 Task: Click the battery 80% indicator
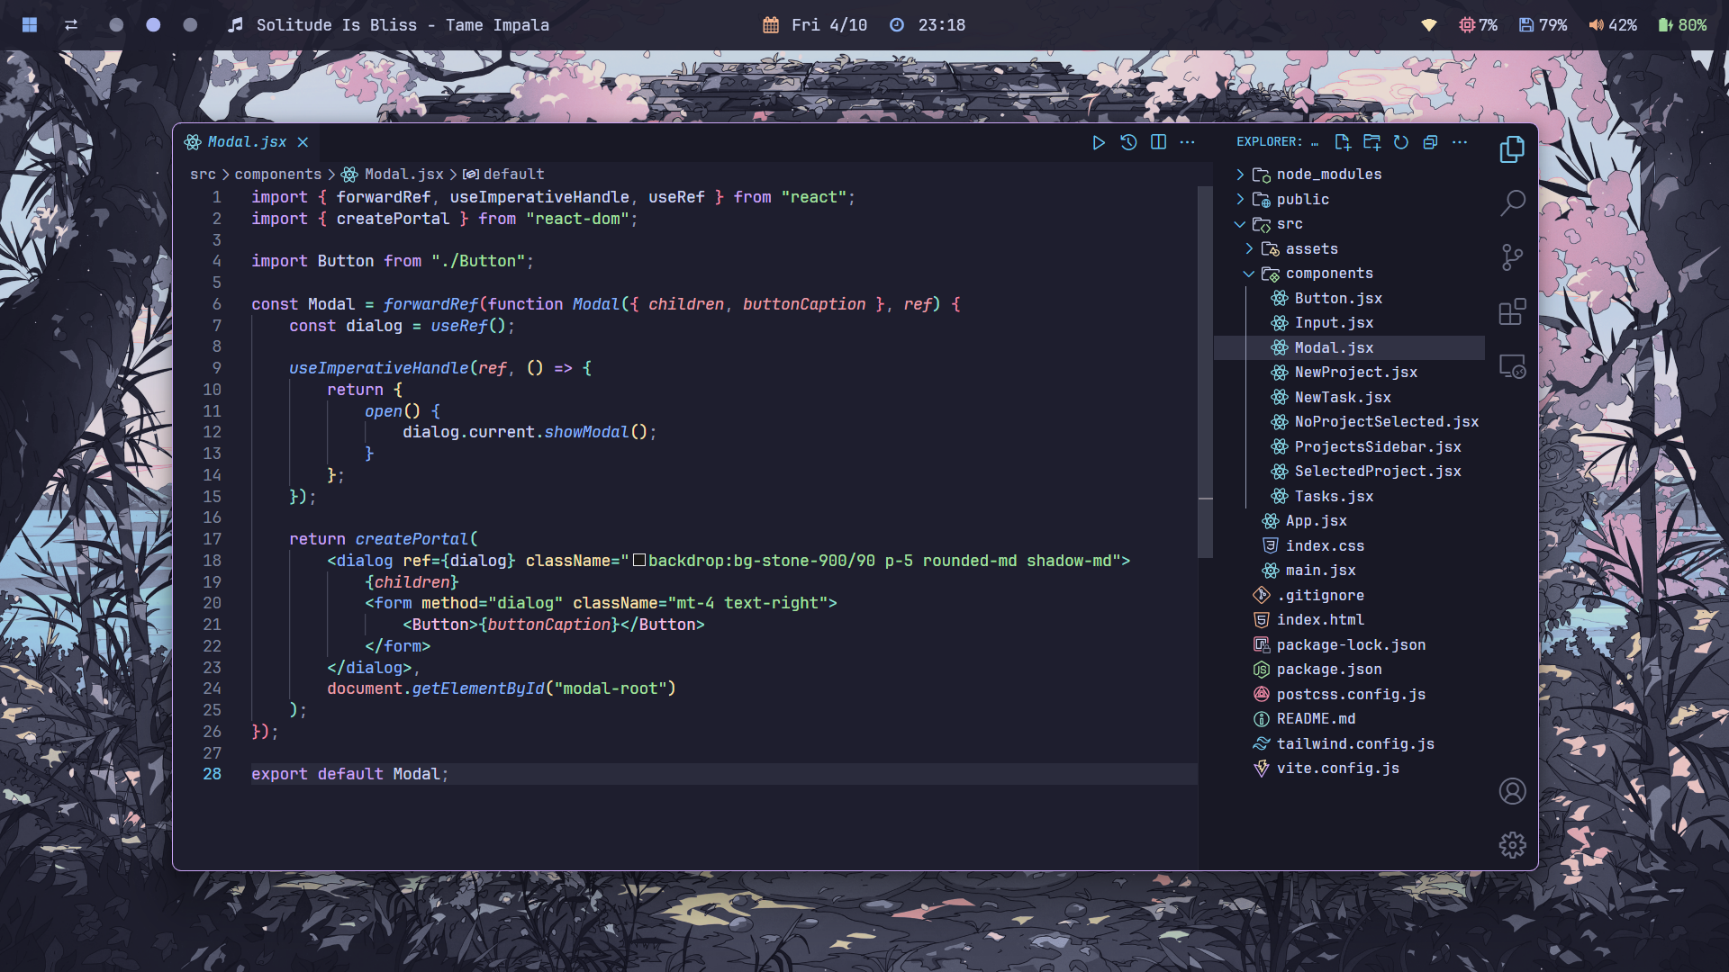[1682, 25]
